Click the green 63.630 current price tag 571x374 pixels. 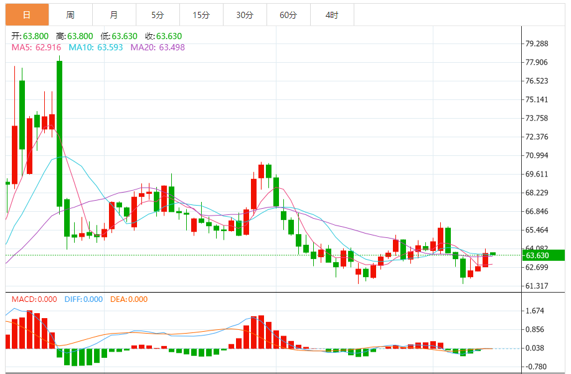543,255
